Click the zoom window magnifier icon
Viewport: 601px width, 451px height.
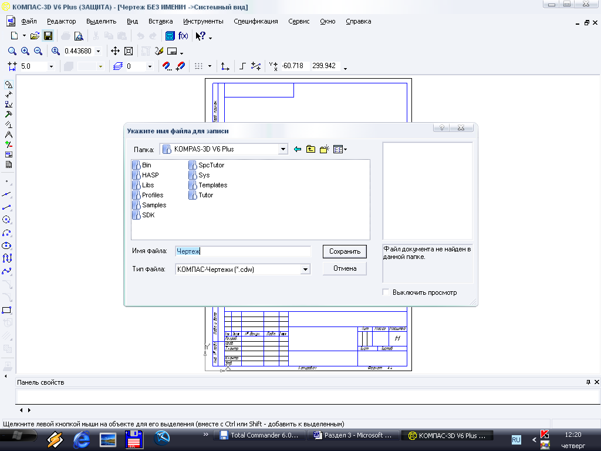coord(12,51)
